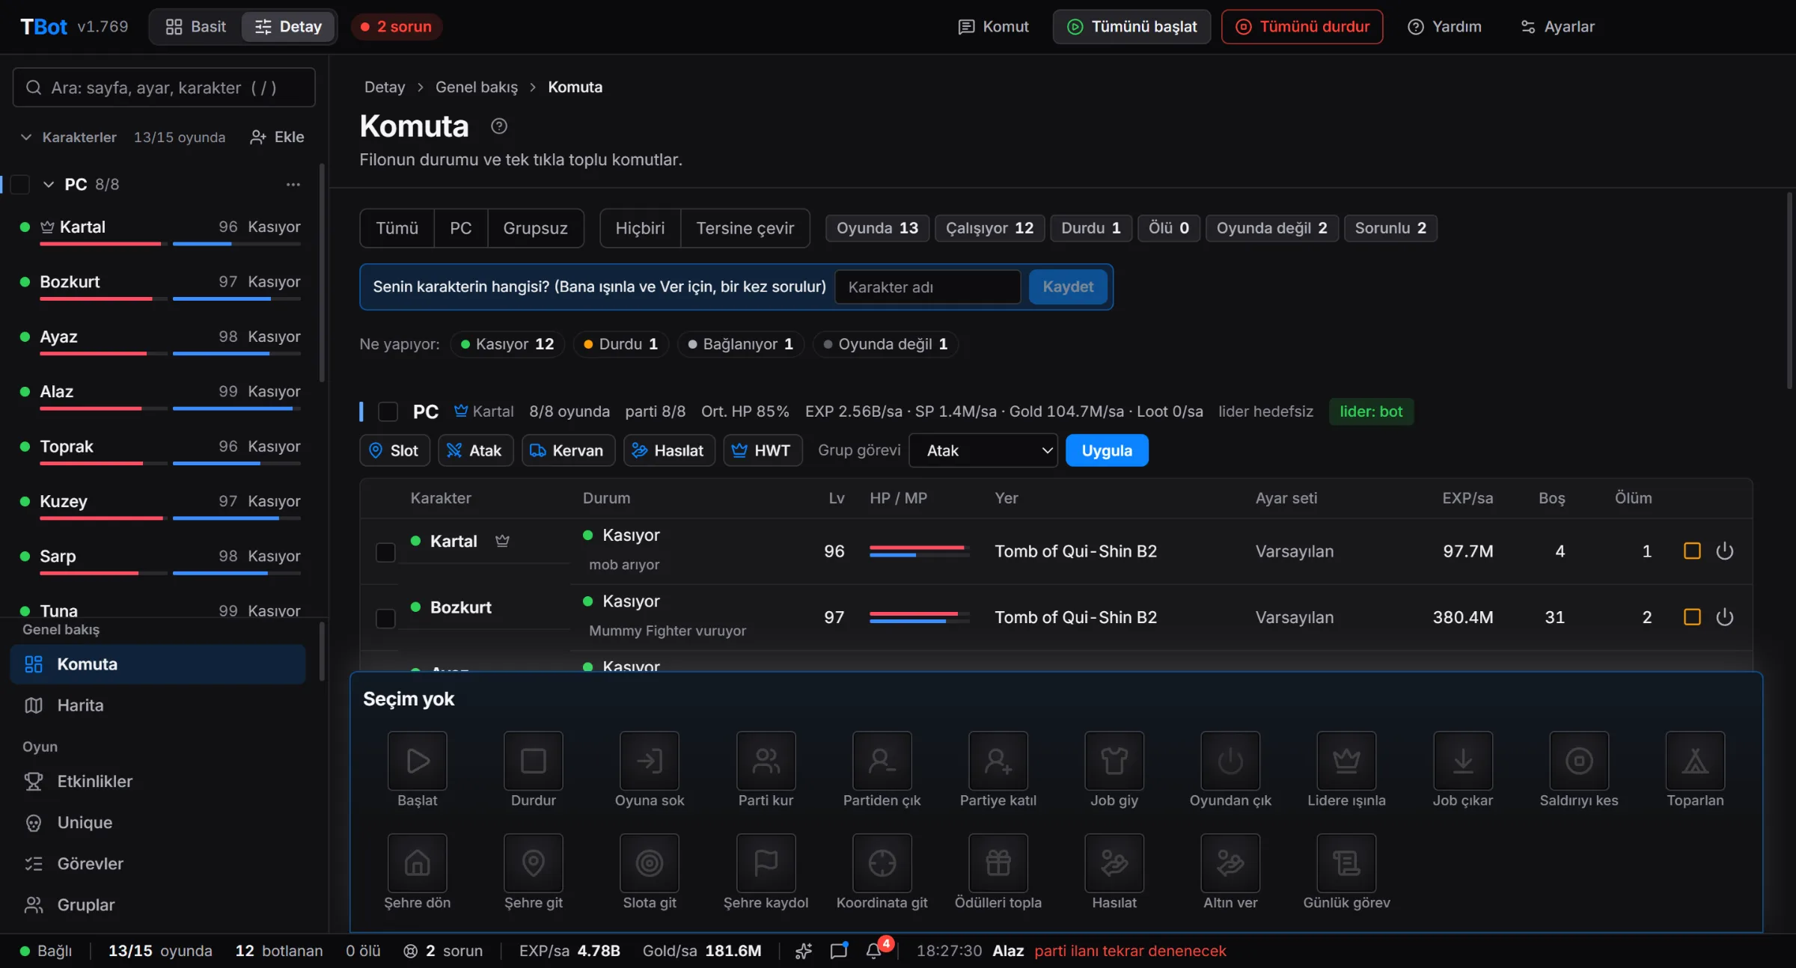Tick the PC group header checkbox in main panel

click(x=388, y=411)
